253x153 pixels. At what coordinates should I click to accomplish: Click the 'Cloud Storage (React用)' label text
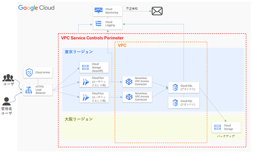click(x=97, y=68)
